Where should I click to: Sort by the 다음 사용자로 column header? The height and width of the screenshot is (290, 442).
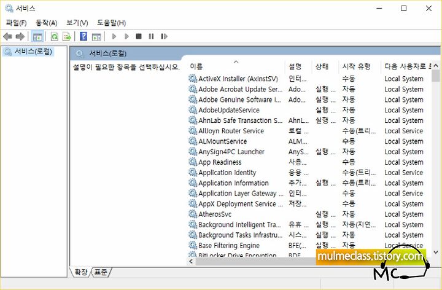pyautogui.click(x=406, y=66)
